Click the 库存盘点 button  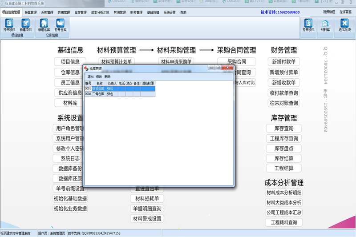pos(283,149)
